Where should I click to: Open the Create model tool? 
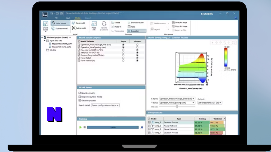point(46,26)
